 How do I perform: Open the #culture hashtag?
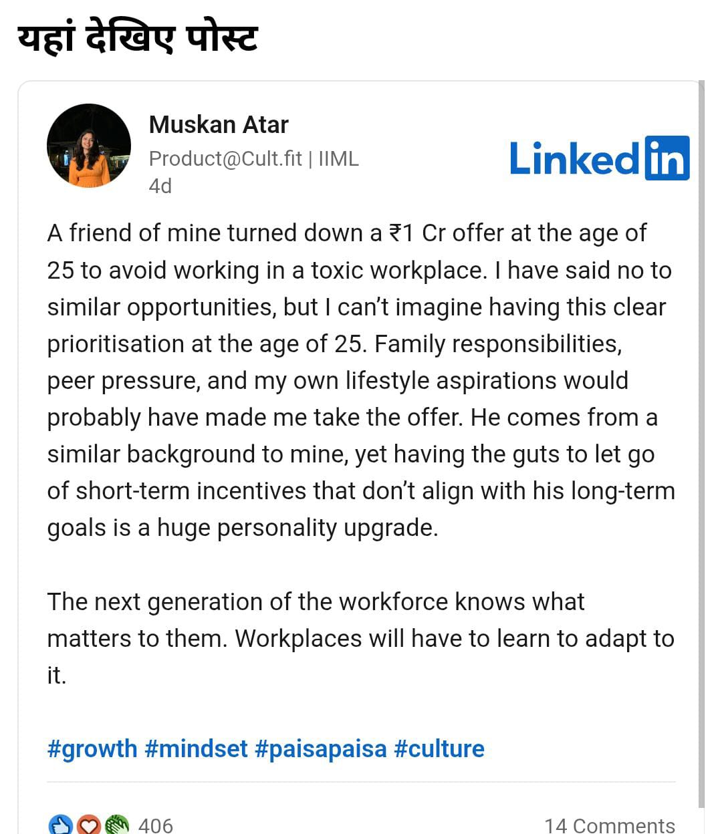point(439,749)
